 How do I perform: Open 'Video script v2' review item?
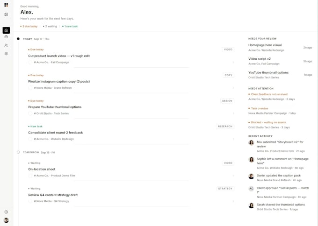click(280, 61)
